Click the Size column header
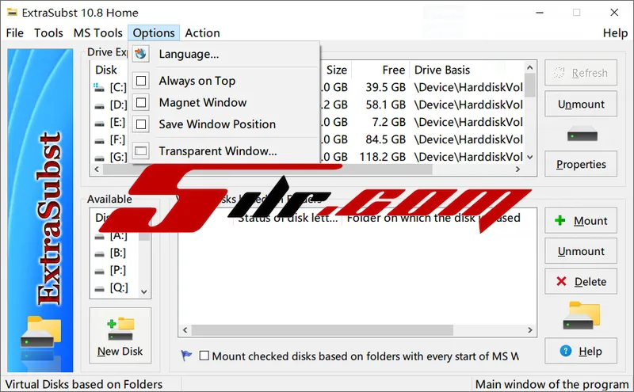 (336, 70)
